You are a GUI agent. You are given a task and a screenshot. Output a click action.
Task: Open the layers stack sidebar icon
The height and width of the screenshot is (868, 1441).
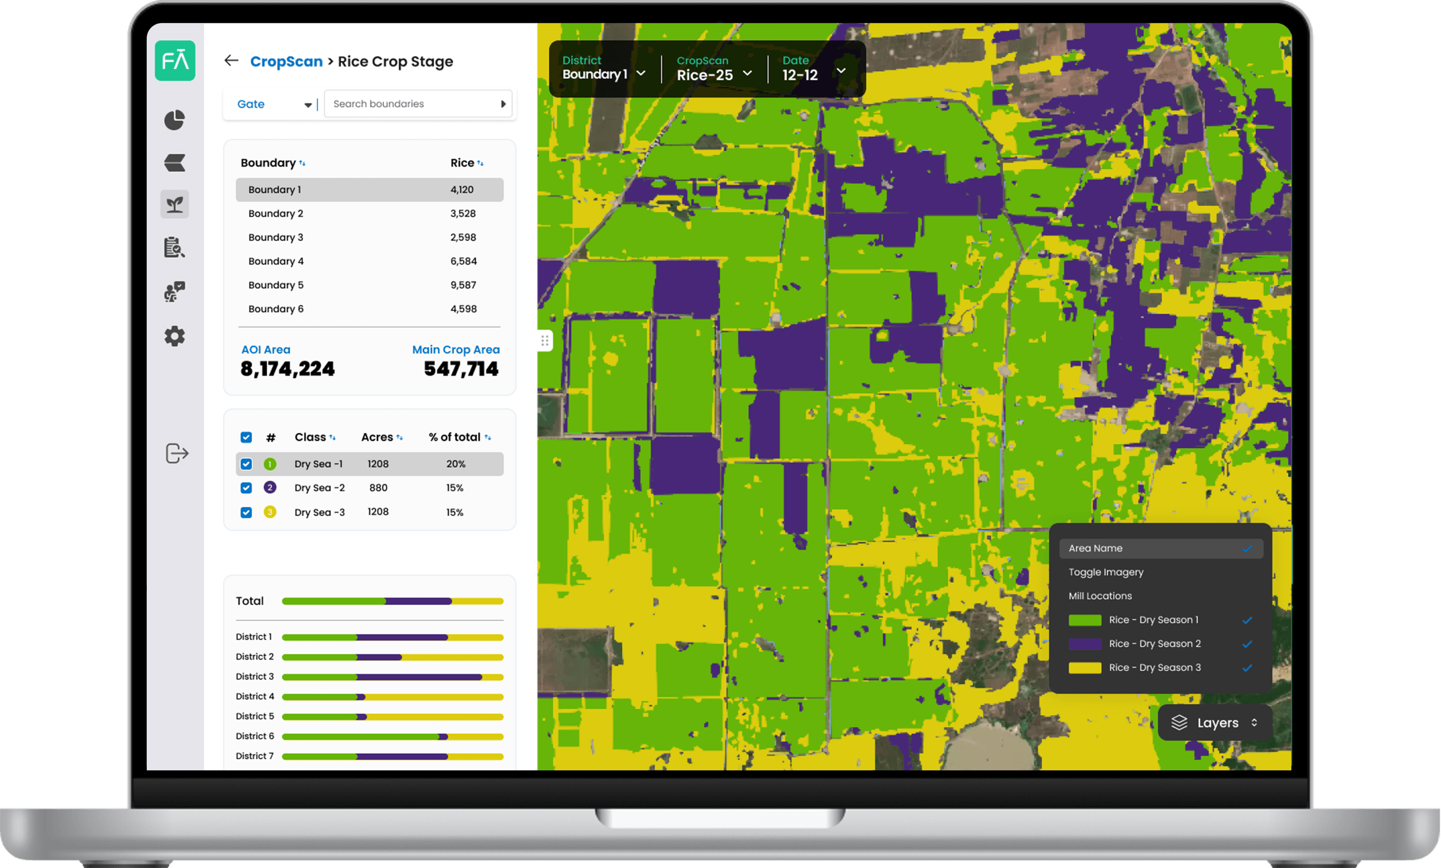pyautogui.click(x=174, y=162)
